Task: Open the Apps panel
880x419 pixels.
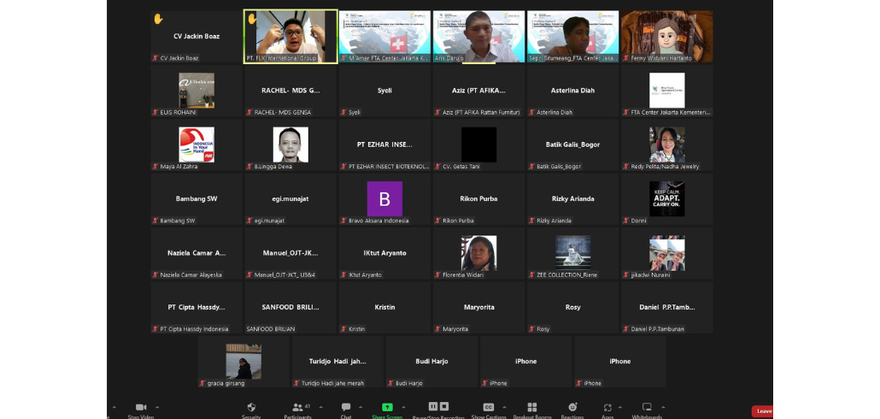Action: (607, 408)
